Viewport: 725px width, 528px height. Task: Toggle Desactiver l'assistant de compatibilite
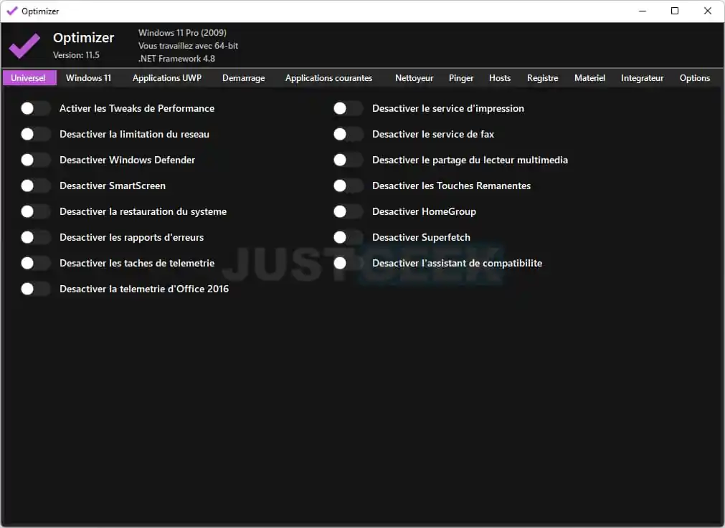pyautogui.click(x=349, y=264)
